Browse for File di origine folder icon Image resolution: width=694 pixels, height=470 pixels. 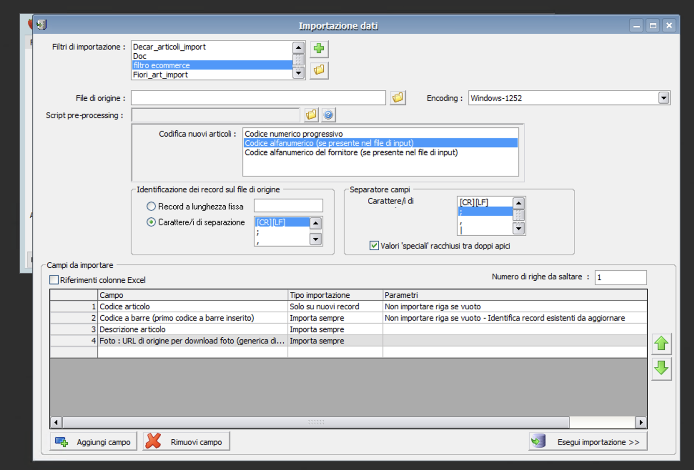coord(398,98)
